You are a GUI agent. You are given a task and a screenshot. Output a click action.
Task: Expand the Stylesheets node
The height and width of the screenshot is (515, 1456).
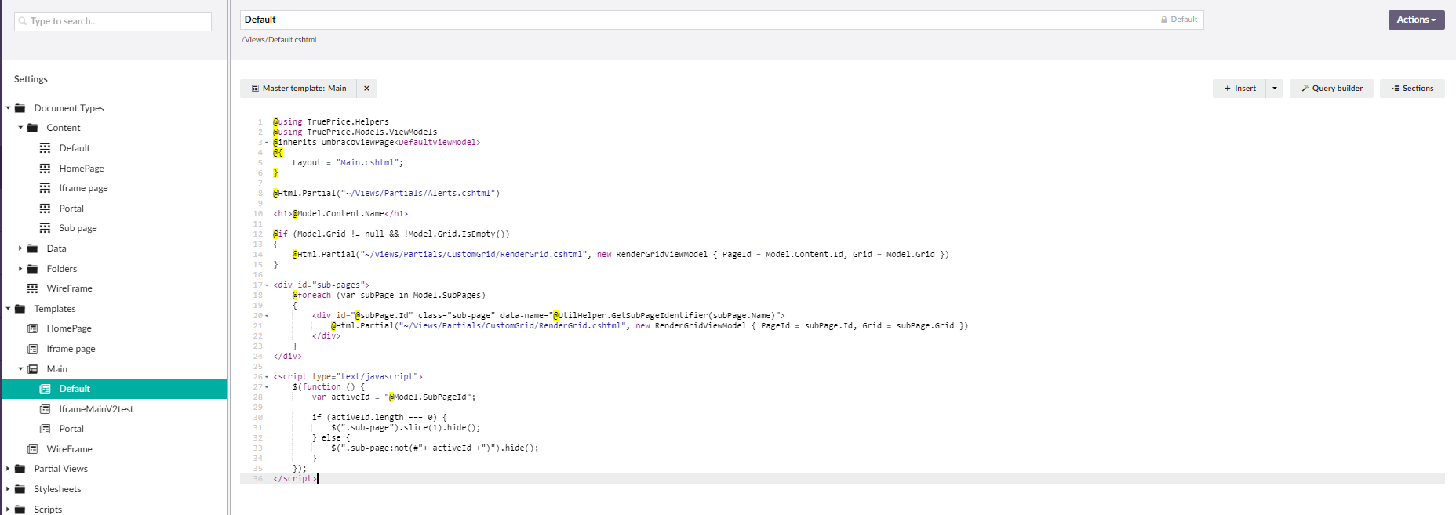[x=8, y=489]
